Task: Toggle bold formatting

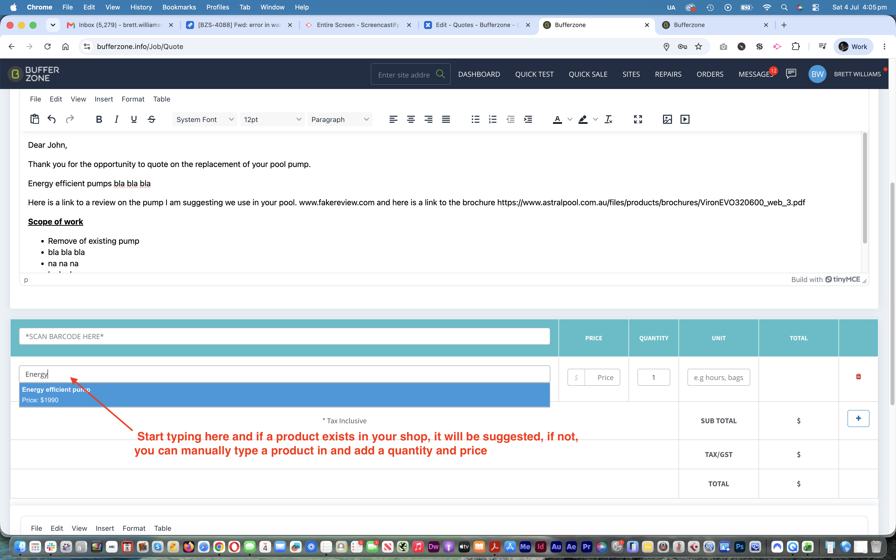Action: point(99,119)
